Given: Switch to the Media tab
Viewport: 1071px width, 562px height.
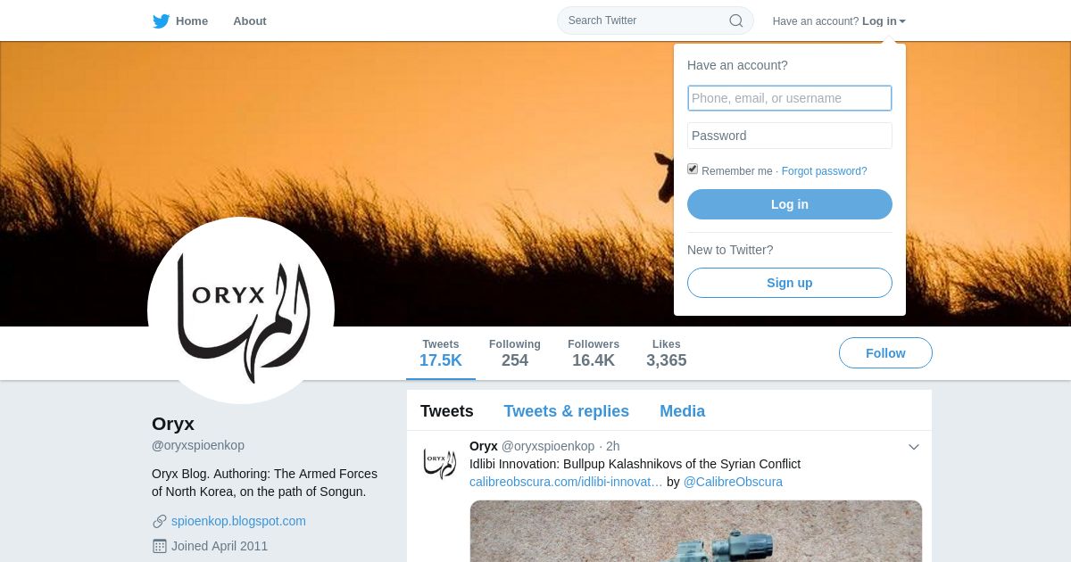Looking at the screenshot, I should pyautogui.click(x=682, y=411).
